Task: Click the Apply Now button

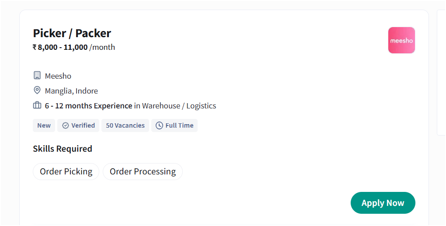Action: [383, 203]
